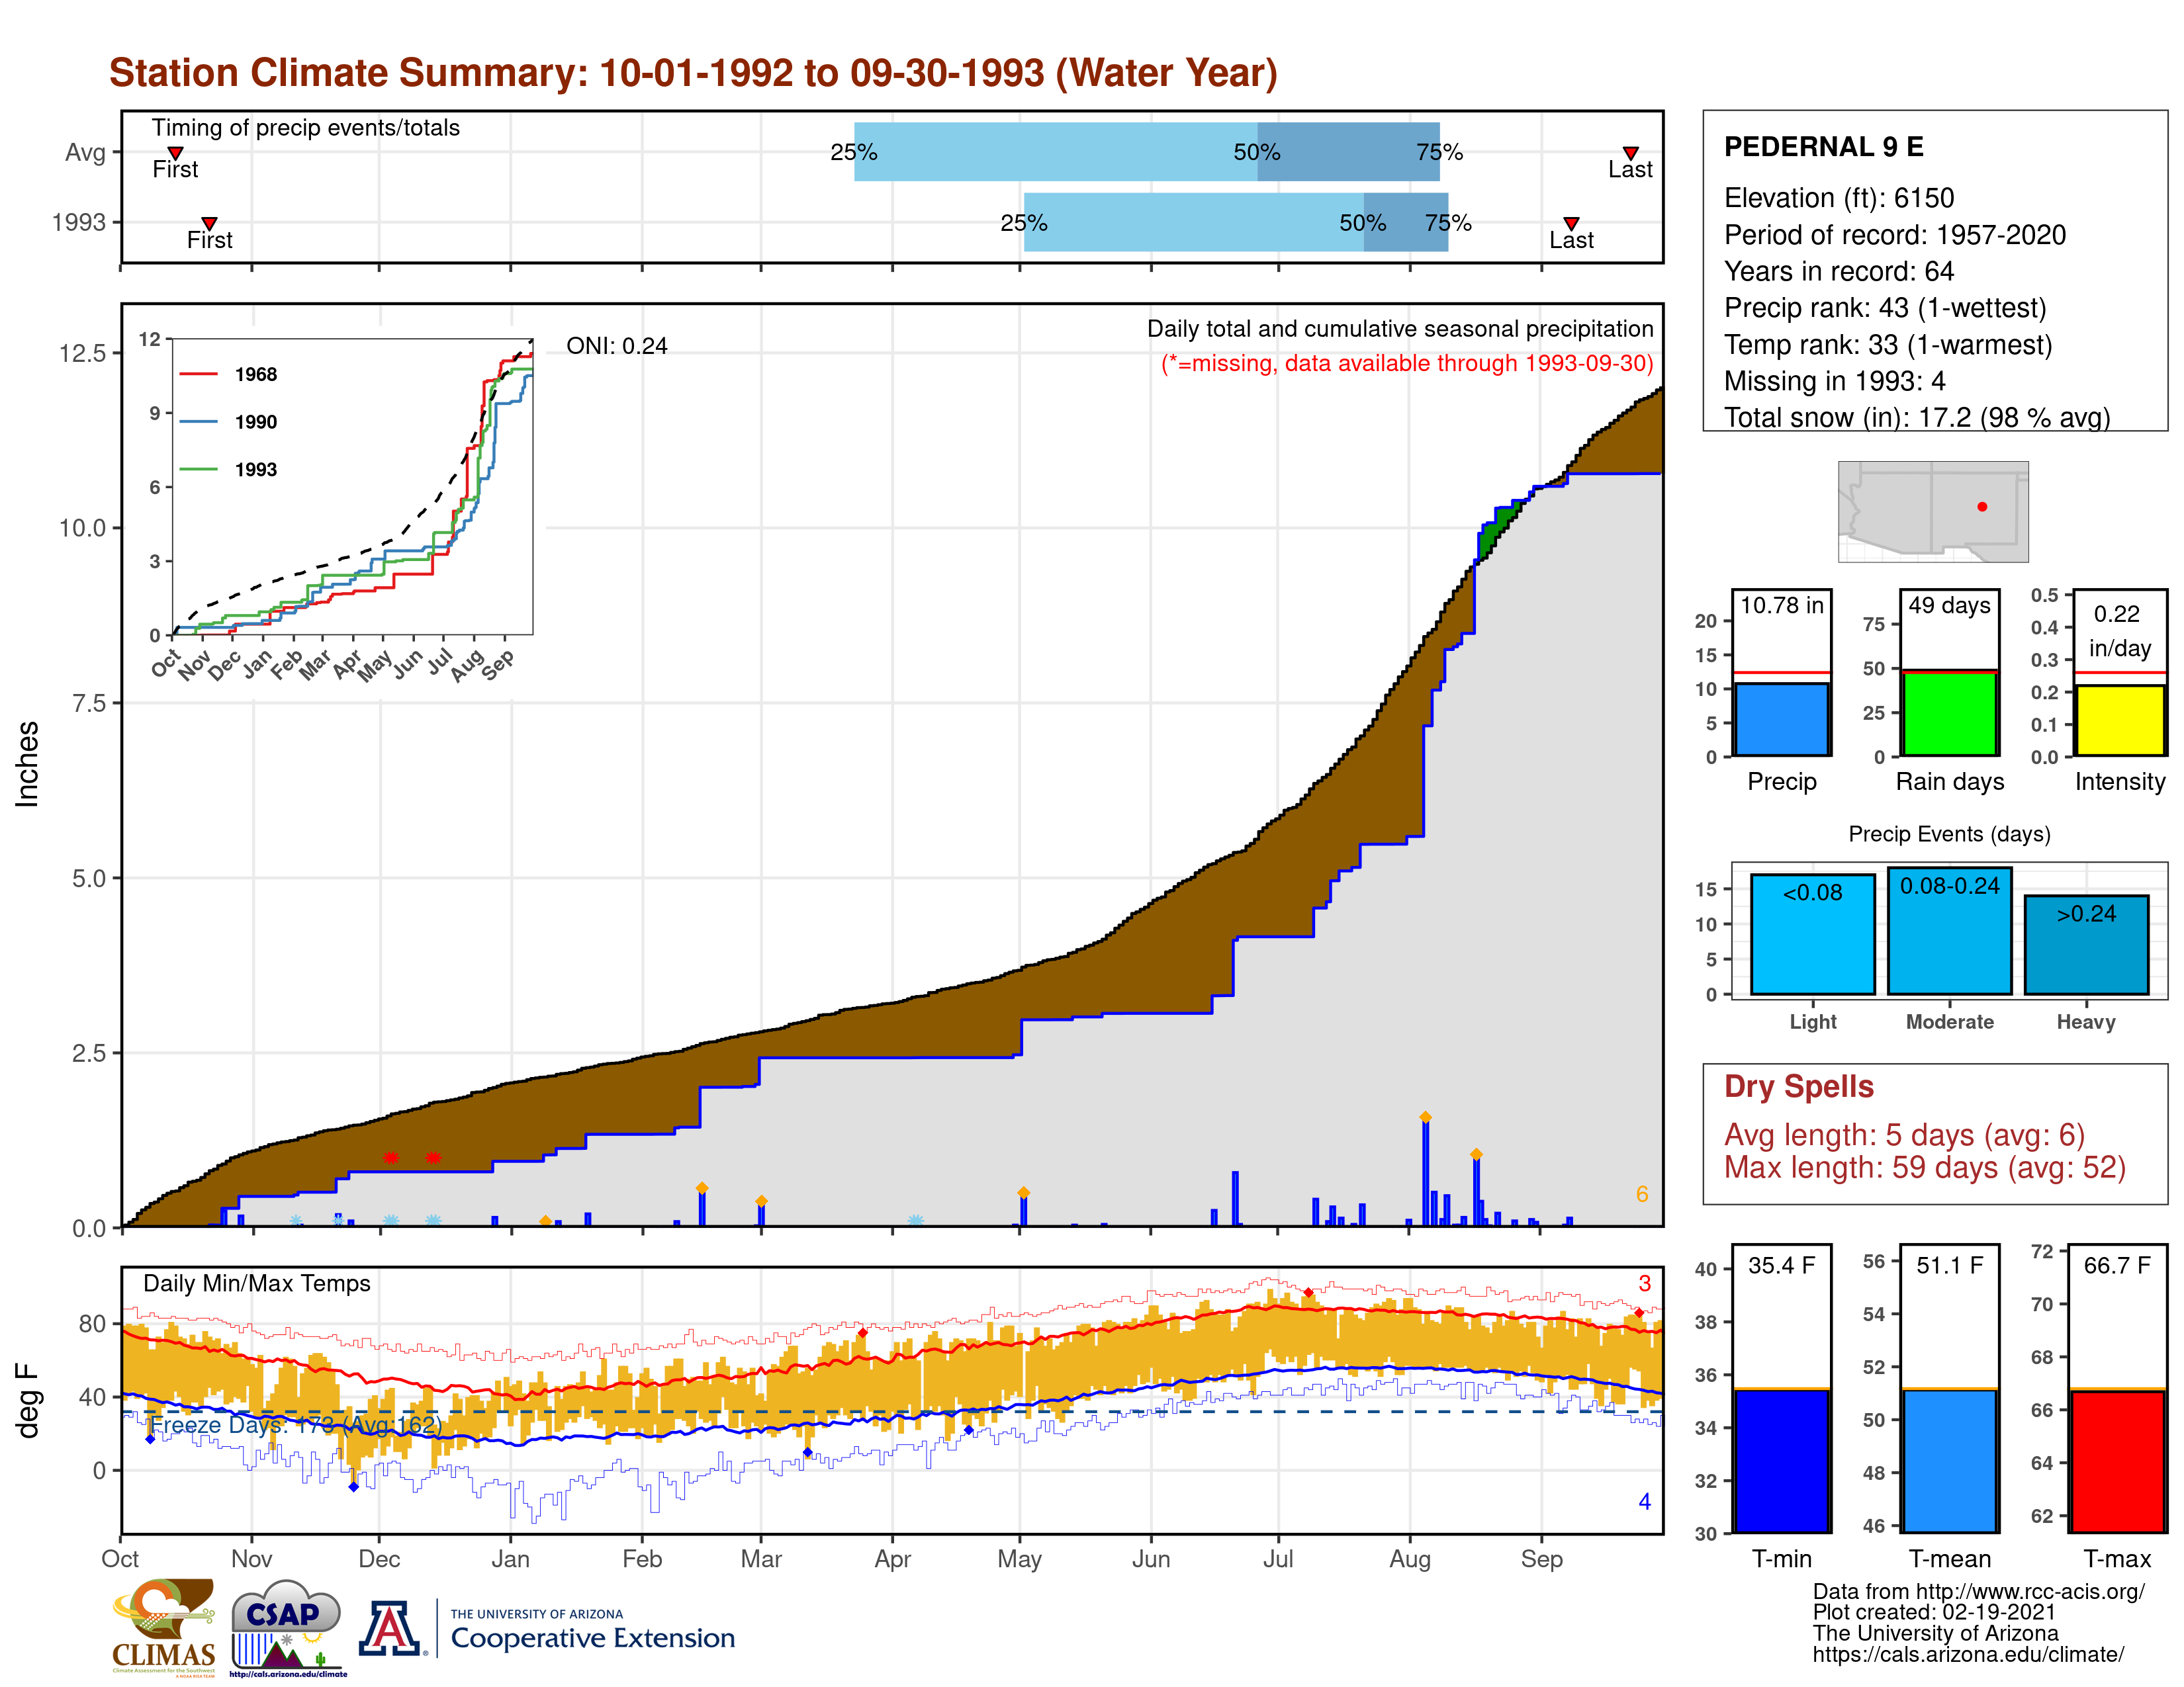Click 'Temp rank: 33 (1-warmest)'
This screenshot has width=2184, height=1687.
(x=1888, y=345)
